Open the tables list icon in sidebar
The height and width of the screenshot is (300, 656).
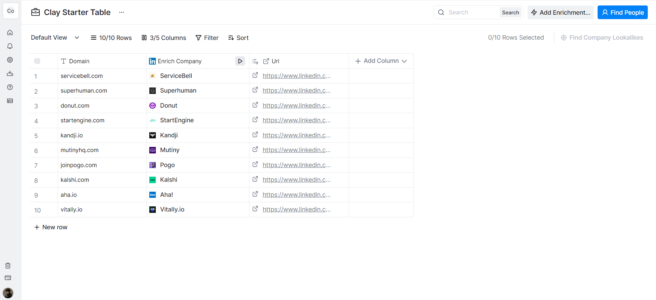coord(10,101)
